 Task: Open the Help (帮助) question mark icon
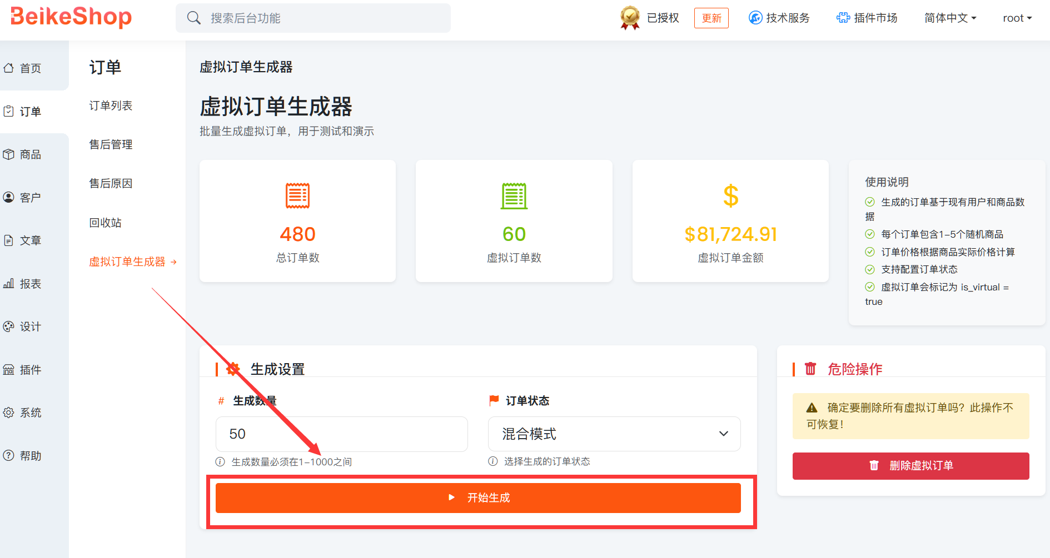point(9,456)
